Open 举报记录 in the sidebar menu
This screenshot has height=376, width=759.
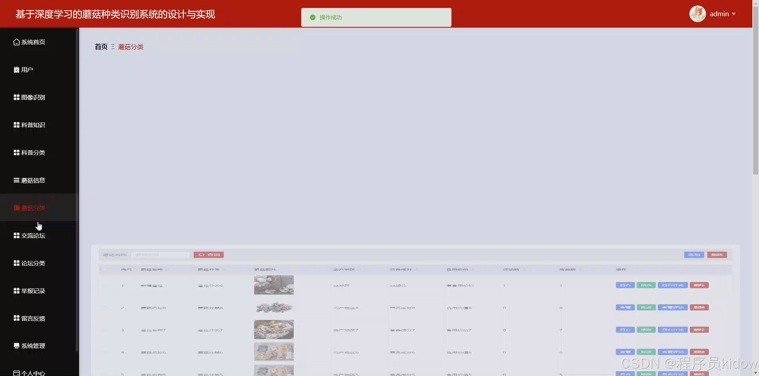point(33,291)
